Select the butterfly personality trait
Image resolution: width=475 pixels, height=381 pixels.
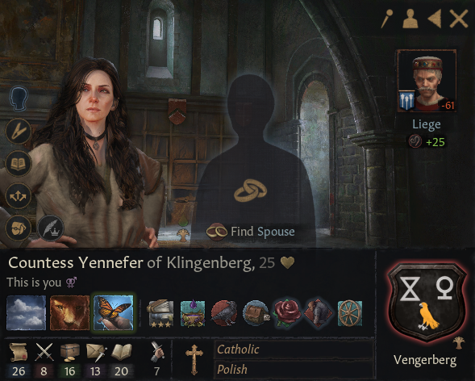(114, 312)
